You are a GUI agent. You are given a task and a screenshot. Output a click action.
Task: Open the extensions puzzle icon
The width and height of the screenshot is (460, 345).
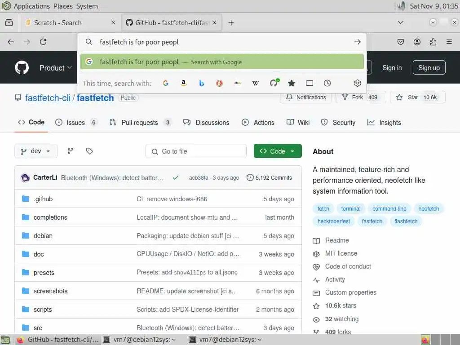pos(433,42)
